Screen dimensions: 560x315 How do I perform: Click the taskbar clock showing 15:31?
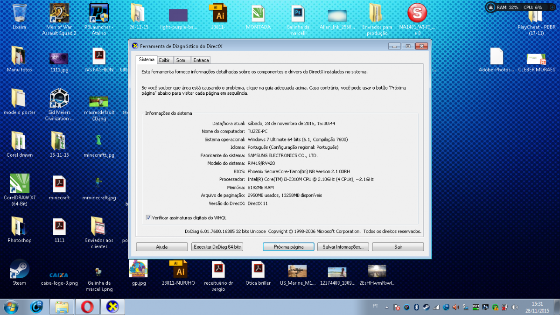pos(537,307)
